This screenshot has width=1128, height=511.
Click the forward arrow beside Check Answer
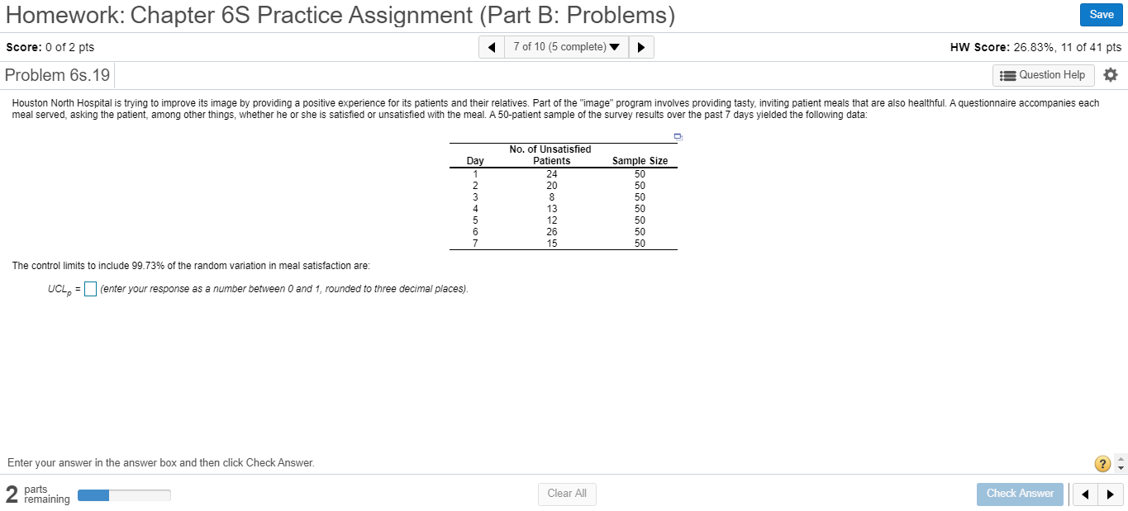point(1110,494)
